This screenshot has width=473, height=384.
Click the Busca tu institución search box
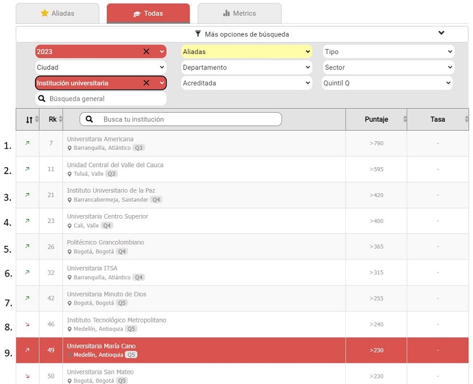coord(181,119)
